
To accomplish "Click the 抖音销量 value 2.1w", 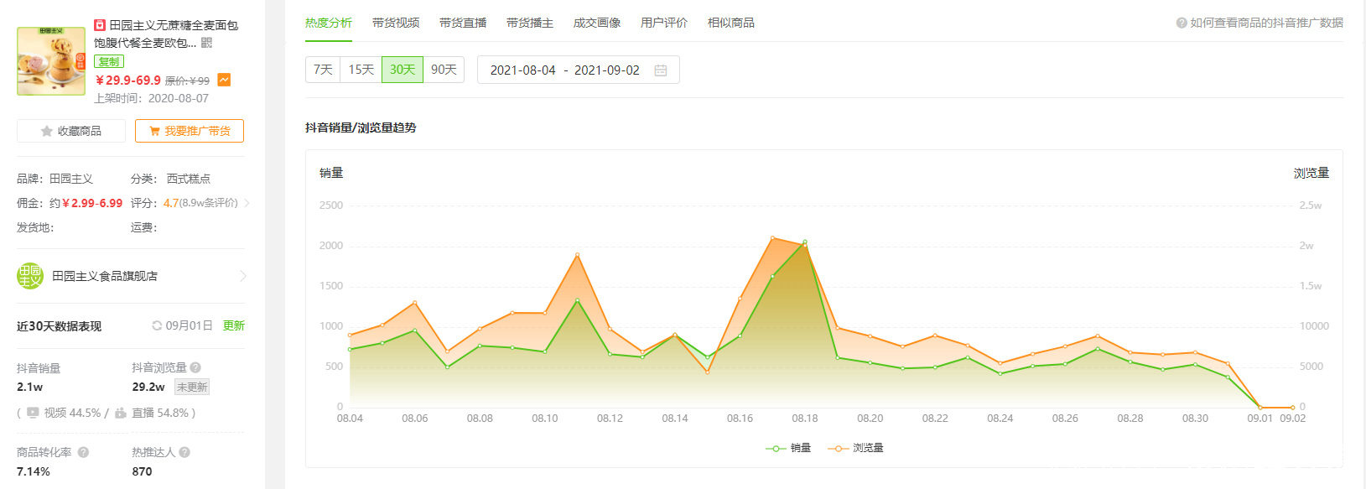I will click(x=29, y=387).
